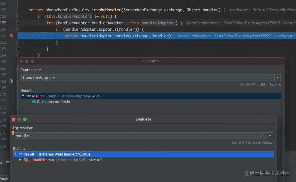Click the info icon beside Class has no fields
This screenshot has width=296, height=182.
tap(34, 102)
